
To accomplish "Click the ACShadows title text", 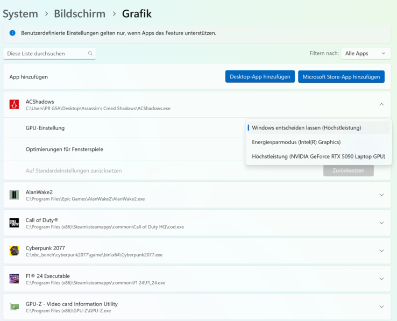I will [x=40, y=102].
